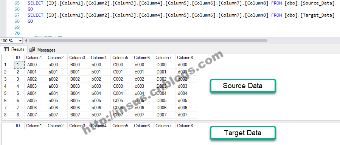340x145 pixels.
Task: Click the horizontal scrollbar left arrow
Action: pyautogui.click(x=26, y=41)
